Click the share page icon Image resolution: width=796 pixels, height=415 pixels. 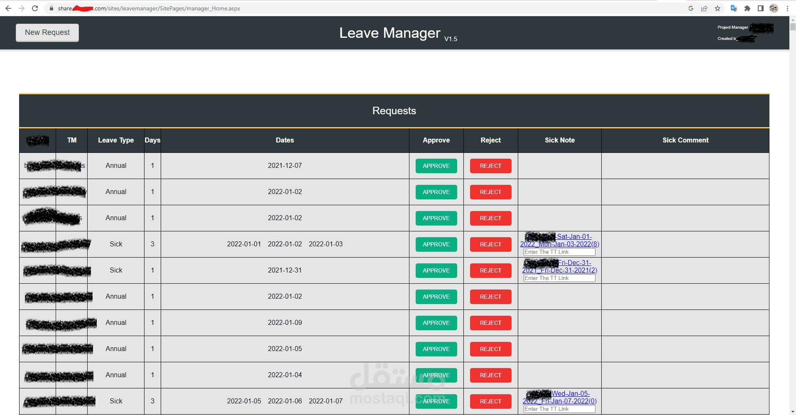point(704,8)
